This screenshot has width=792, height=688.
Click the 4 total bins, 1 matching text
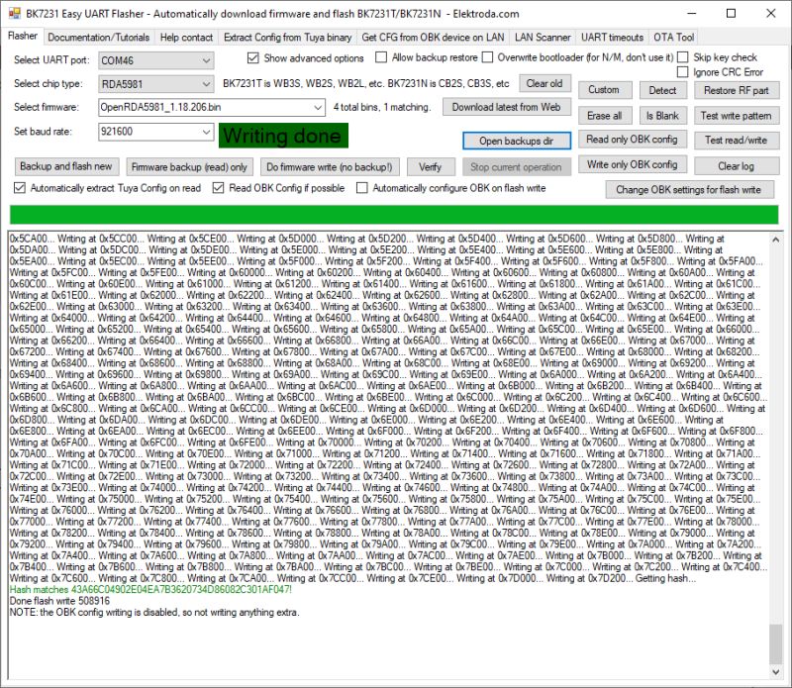(x=382, y=107)
